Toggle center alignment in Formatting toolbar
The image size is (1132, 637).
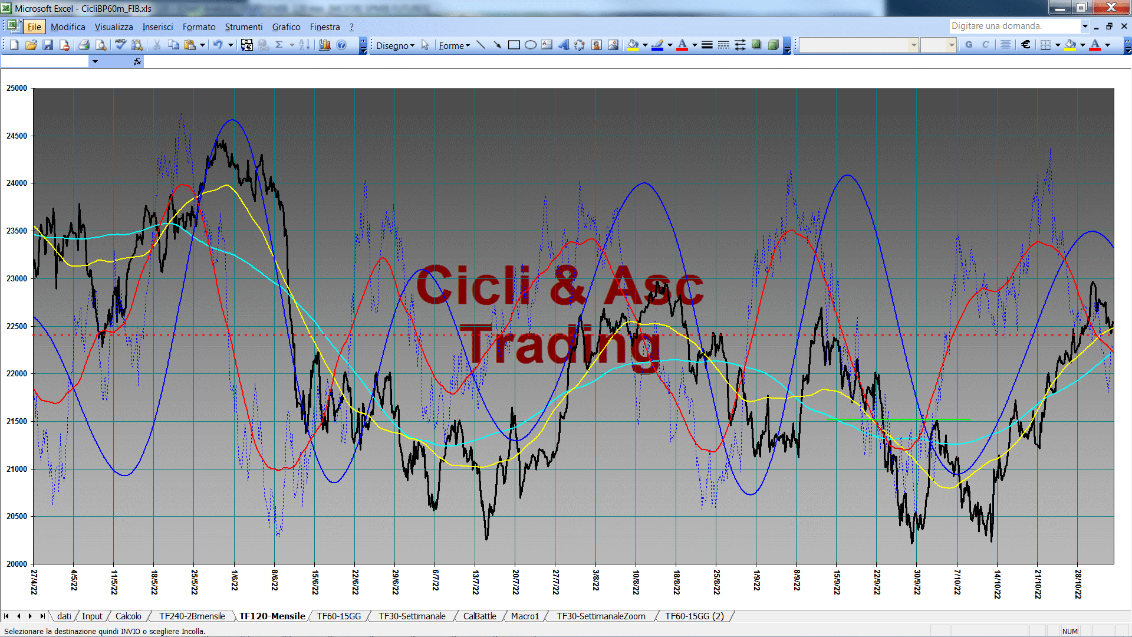(1006, 45)
